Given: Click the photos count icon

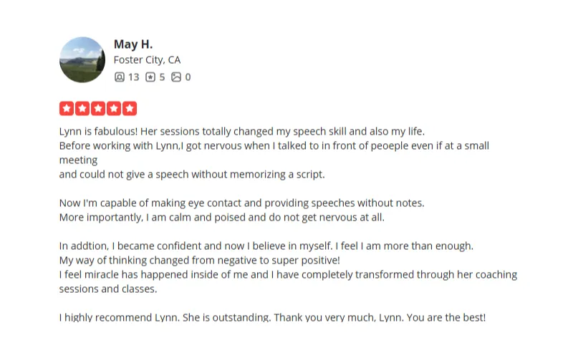Looking at the screenshot, I should tap(176, 77).
